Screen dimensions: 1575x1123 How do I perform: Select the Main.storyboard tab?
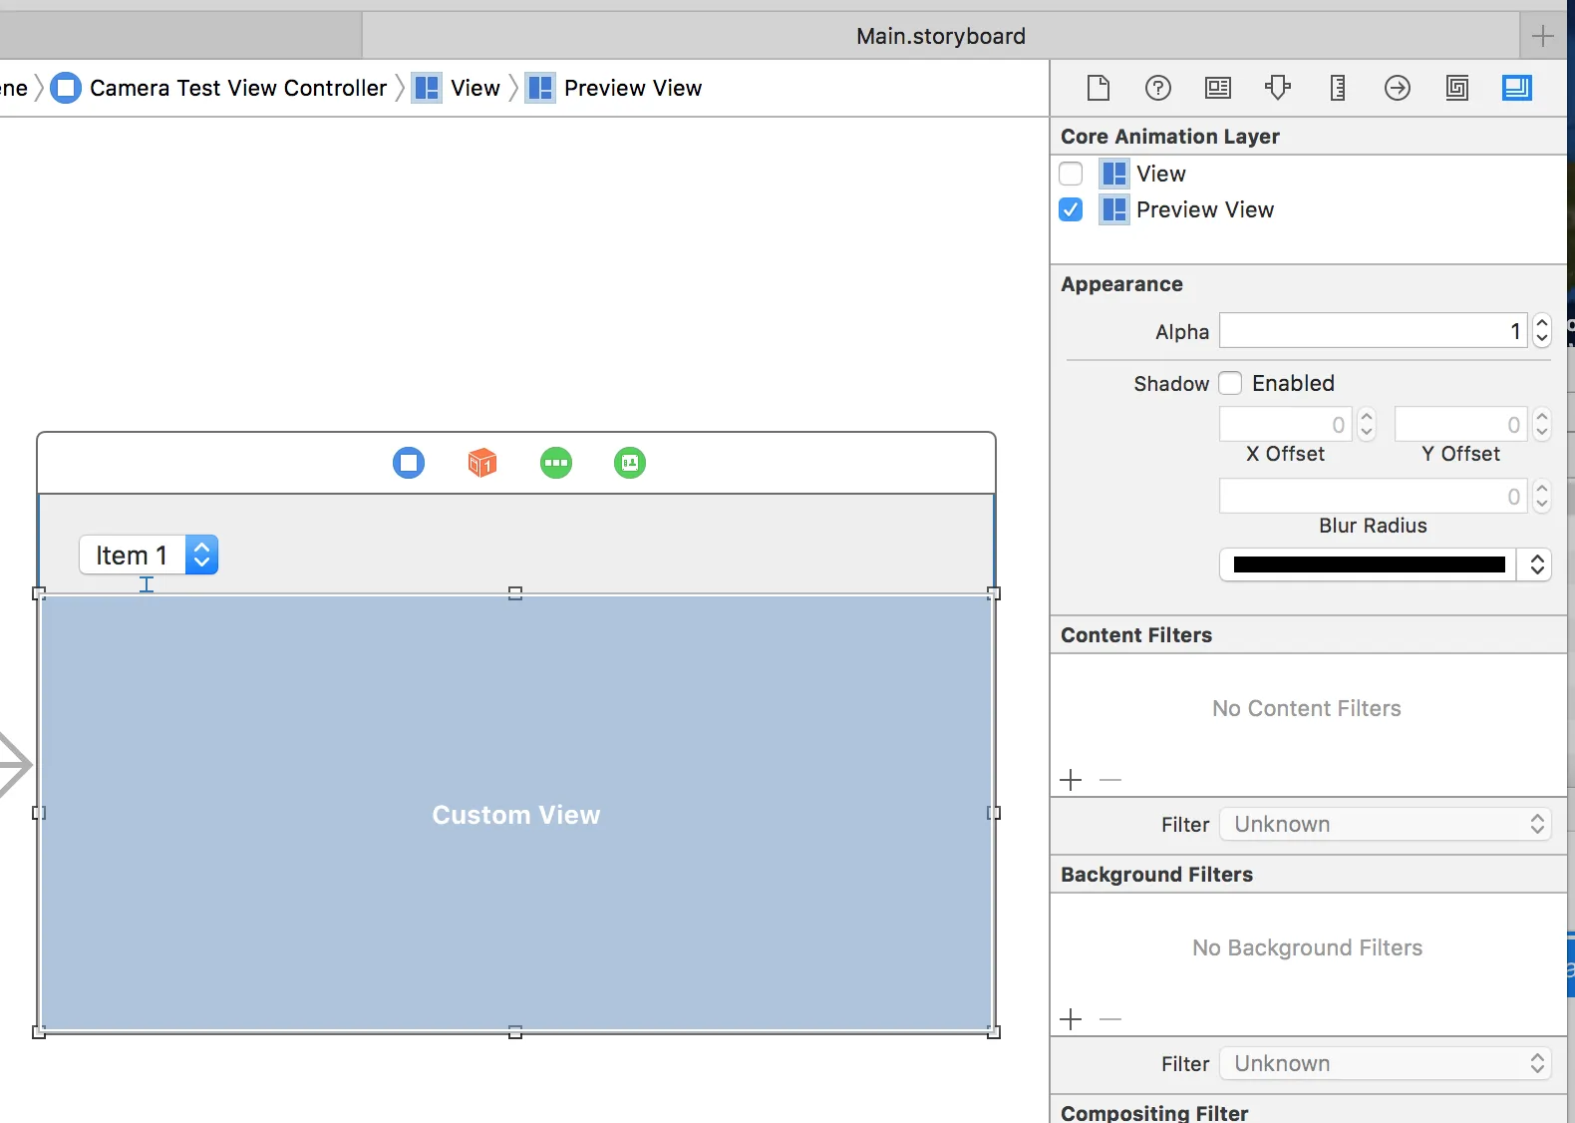pos(940,36)
